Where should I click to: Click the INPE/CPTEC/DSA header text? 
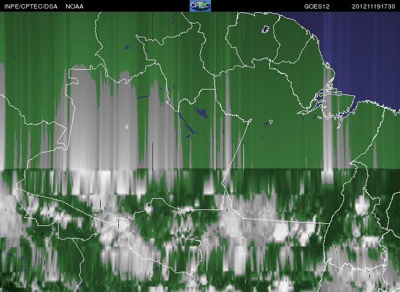click(x=31, y=6)
